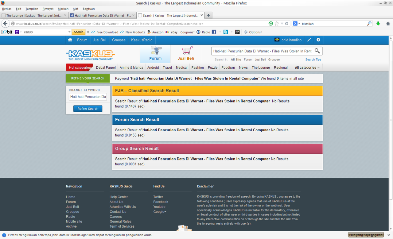This screenshot has height=239, width=393.
Task: Open the Riwayat menu
Action: (48, 9)
